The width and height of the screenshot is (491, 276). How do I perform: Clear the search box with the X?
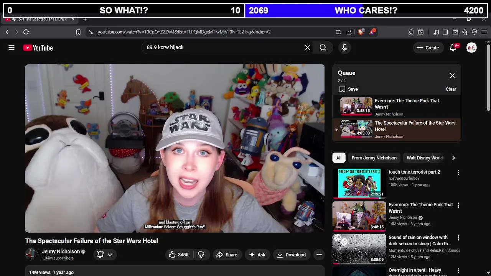tap(307, 48)
